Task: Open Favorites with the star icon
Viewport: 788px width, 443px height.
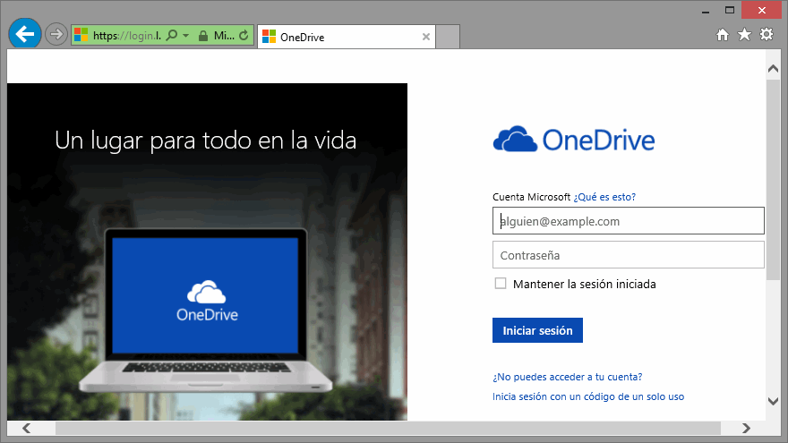Action: [x=744, y=35]
